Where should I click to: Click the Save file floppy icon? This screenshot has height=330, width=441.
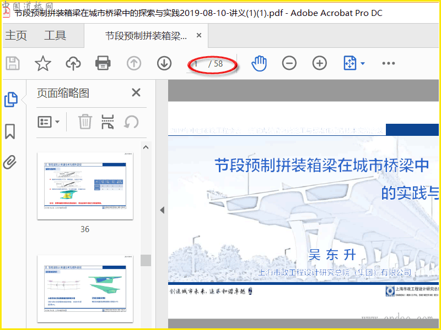click(13, 63)
